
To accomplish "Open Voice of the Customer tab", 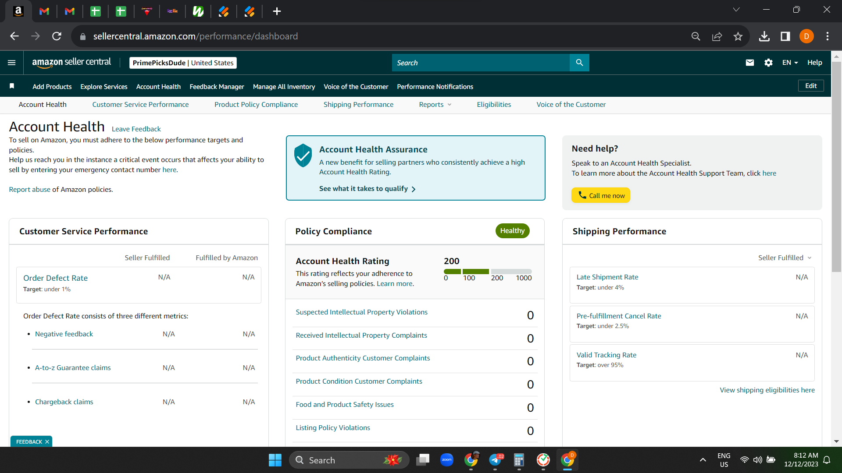I will (x=571, y=105).
